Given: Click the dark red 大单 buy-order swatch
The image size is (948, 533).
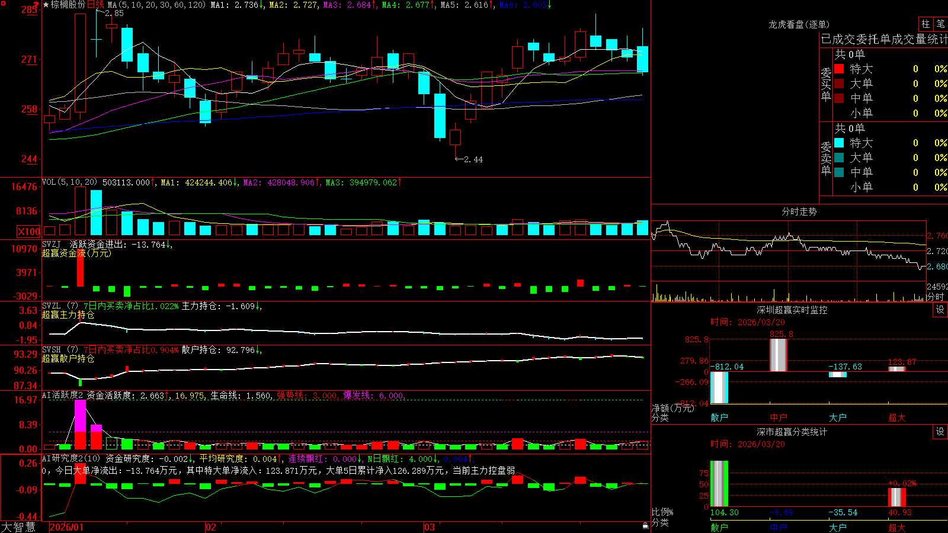Looking at the screenshot, I should point(839,84).
